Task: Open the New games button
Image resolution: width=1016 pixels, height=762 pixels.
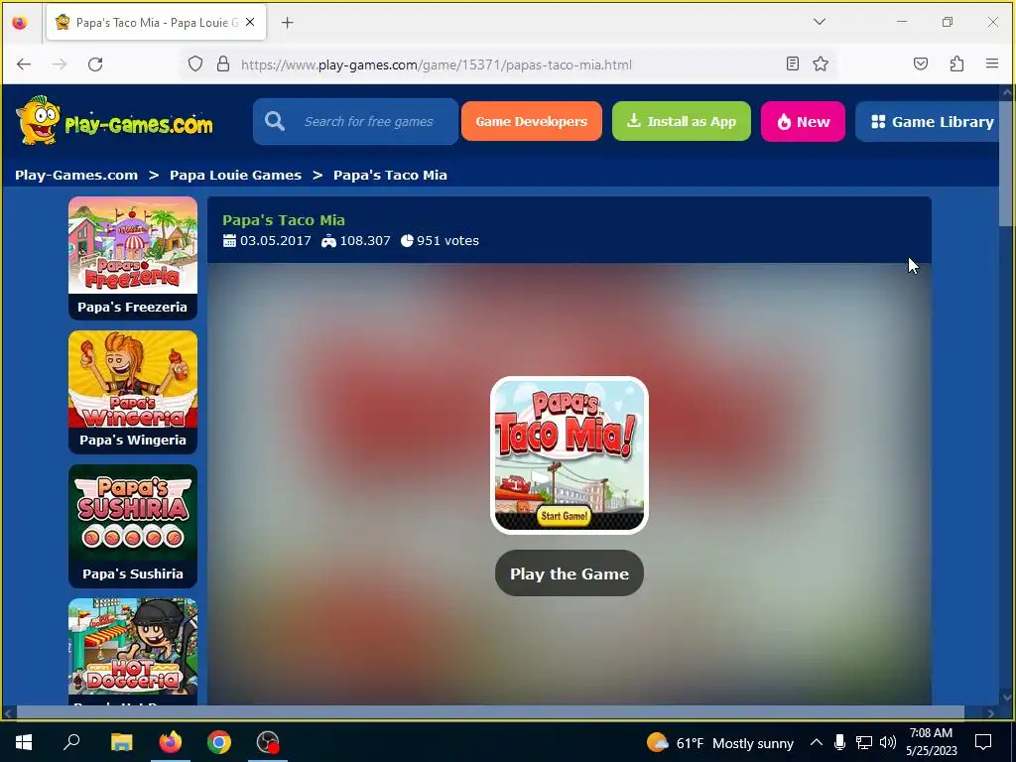Action: coord(803,121)
